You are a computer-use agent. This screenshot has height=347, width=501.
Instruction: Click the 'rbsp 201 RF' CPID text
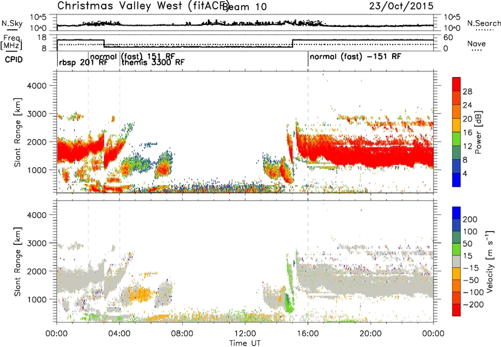point(83,63)
